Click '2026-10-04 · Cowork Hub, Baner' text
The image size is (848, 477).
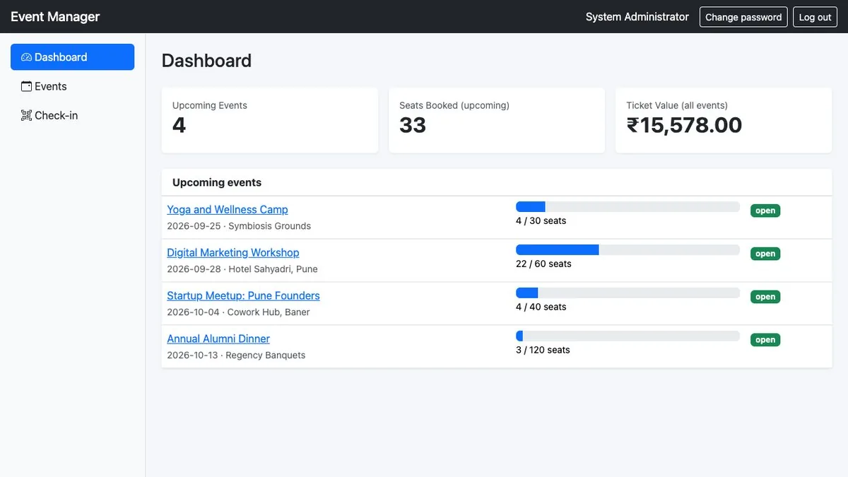[x=238, y=312]
